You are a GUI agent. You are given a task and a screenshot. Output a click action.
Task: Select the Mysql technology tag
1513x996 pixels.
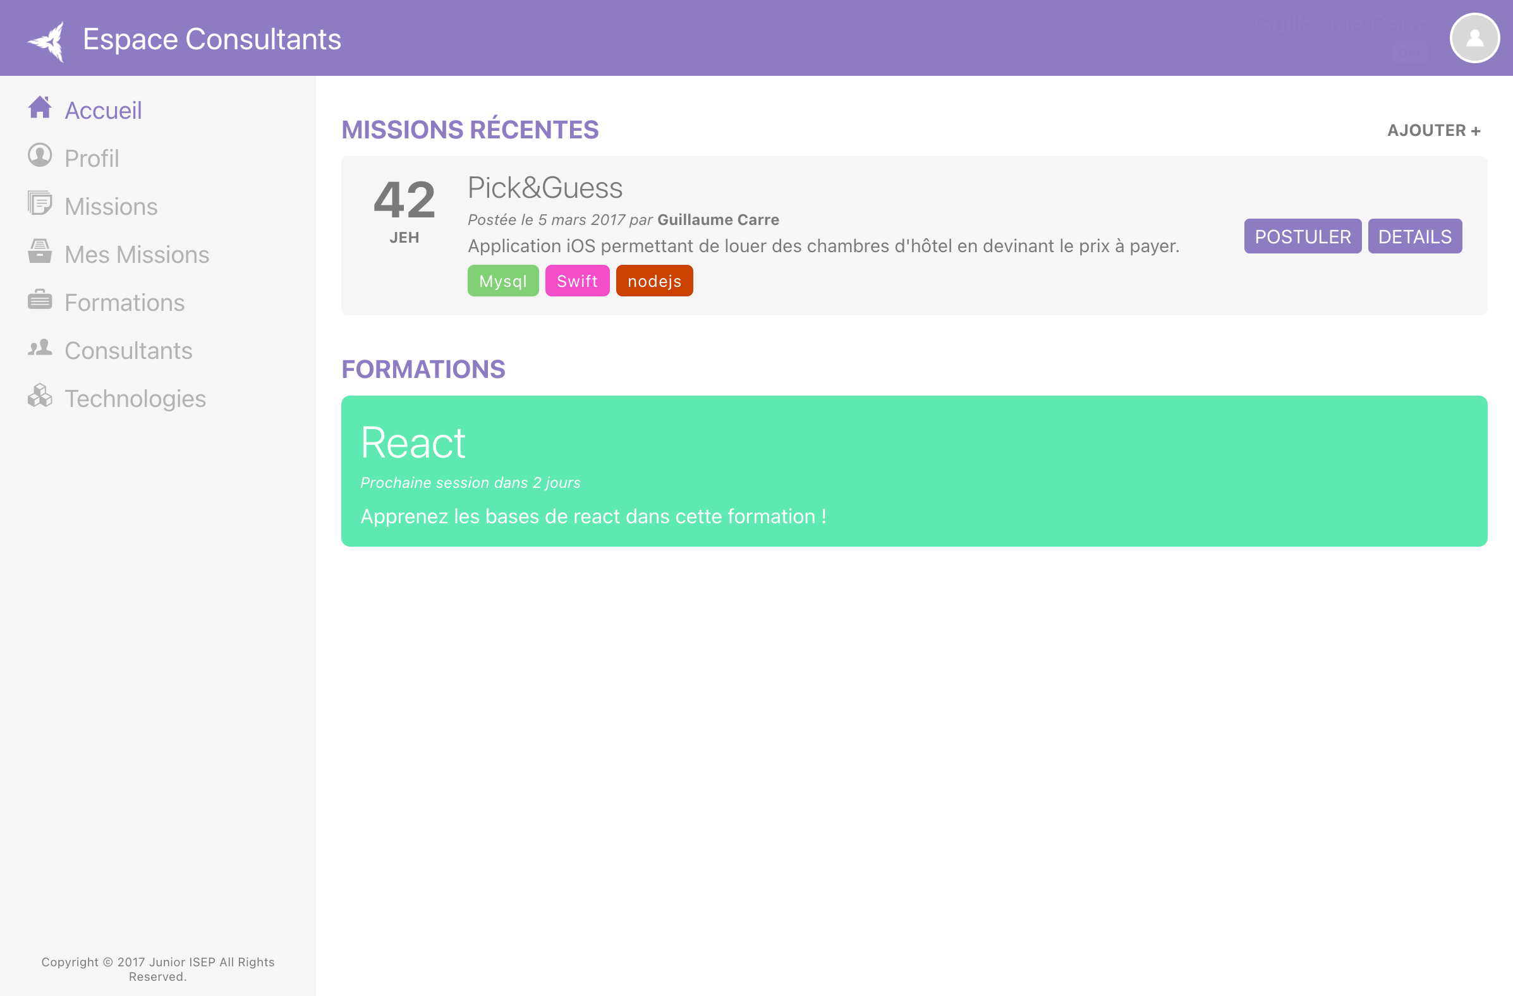(503, 281)
